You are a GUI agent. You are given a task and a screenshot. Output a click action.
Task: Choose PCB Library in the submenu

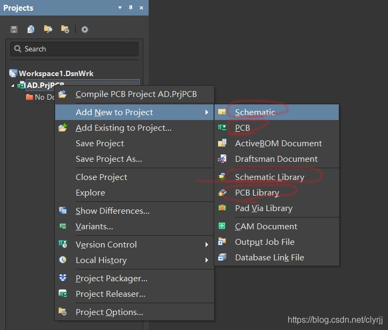point(257,193)
